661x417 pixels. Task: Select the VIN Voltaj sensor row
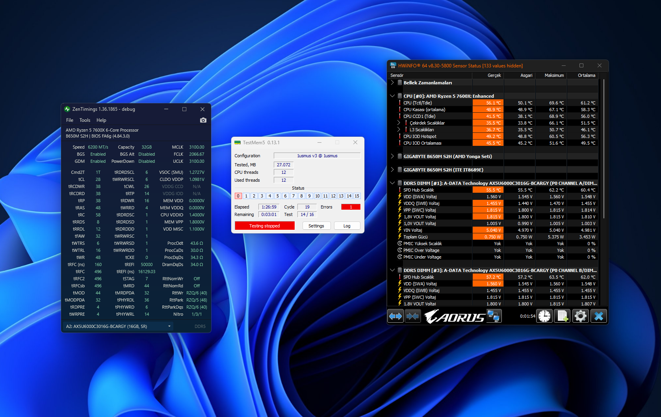[493, 230]
